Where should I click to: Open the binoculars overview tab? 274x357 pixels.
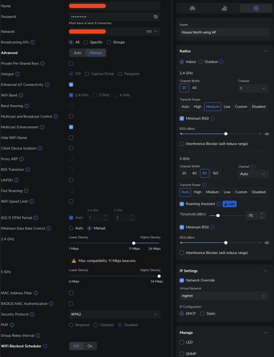click(192, 8)
